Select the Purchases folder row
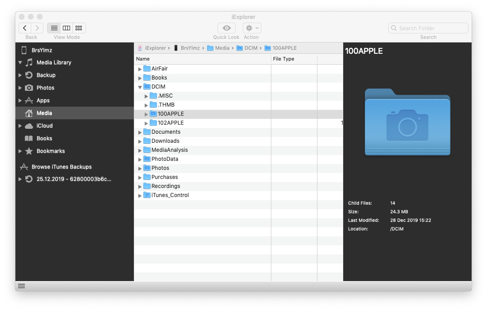This screenshot has height=310, width=487. pos(238,177)
